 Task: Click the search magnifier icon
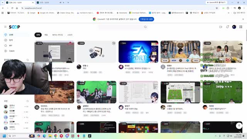(145, 27)
